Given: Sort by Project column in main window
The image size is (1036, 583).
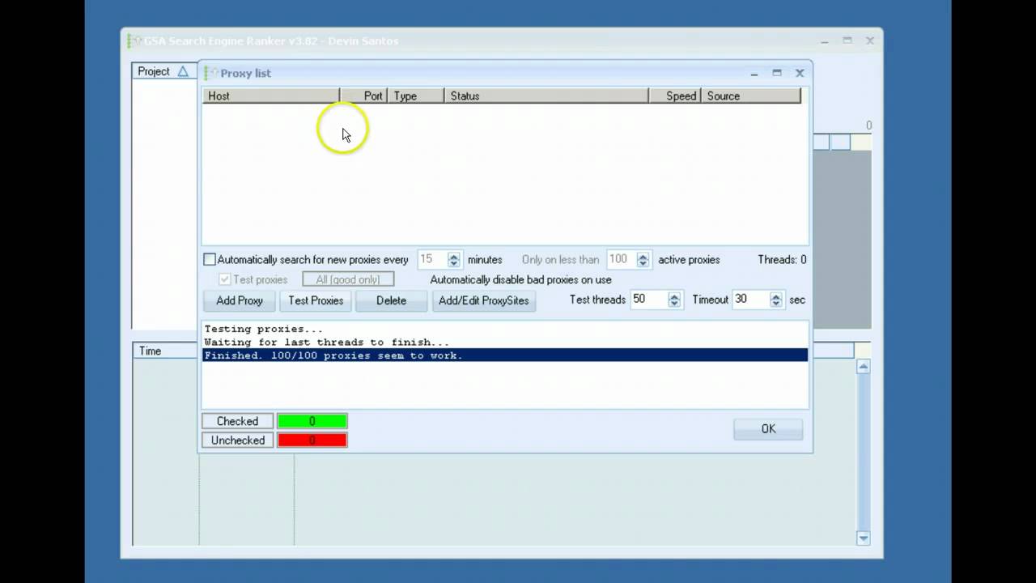Looking at the screenshot, I should 164,71.
